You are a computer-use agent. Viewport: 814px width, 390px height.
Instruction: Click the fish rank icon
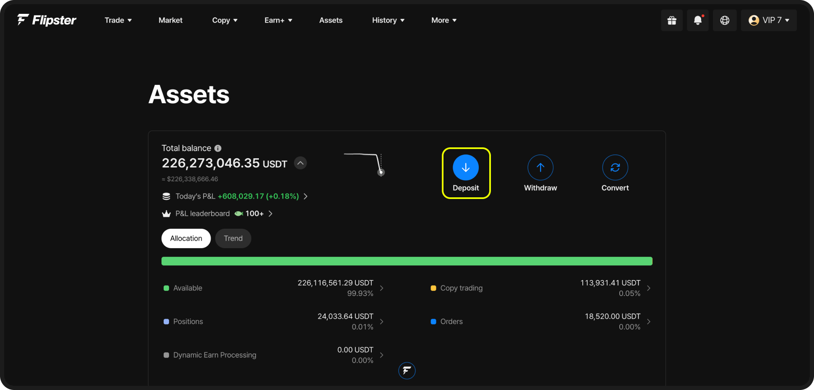(239, 214)
